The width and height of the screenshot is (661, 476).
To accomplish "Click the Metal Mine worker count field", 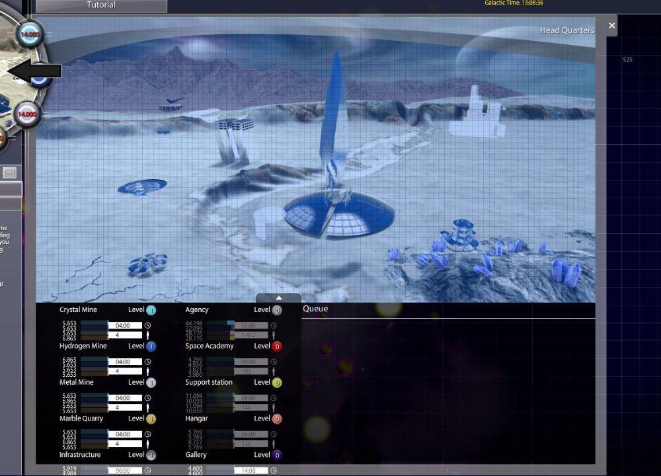I will (x=125, y=408).
